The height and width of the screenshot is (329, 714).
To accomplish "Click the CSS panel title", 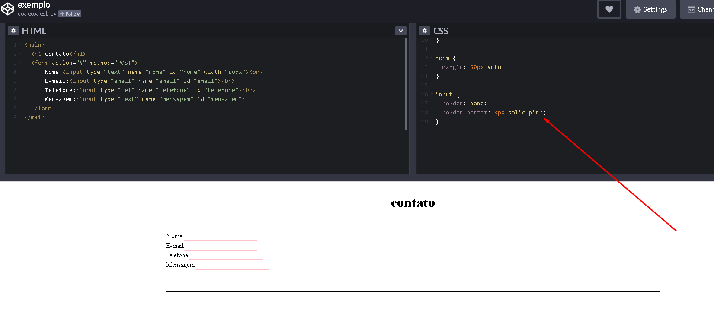I will point(441,31).
